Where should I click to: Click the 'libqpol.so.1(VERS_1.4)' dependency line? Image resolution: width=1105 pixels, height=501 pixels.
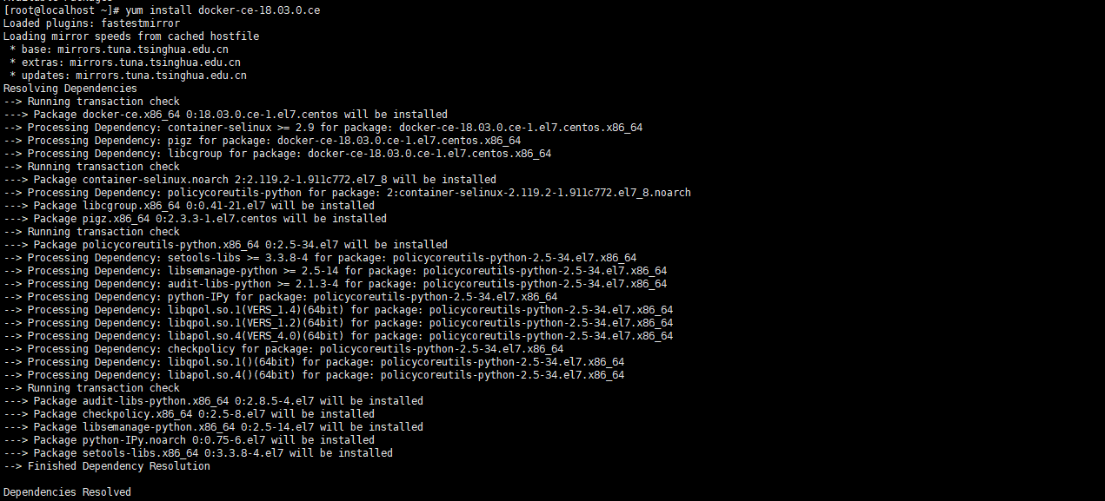[x=338, y=310]
